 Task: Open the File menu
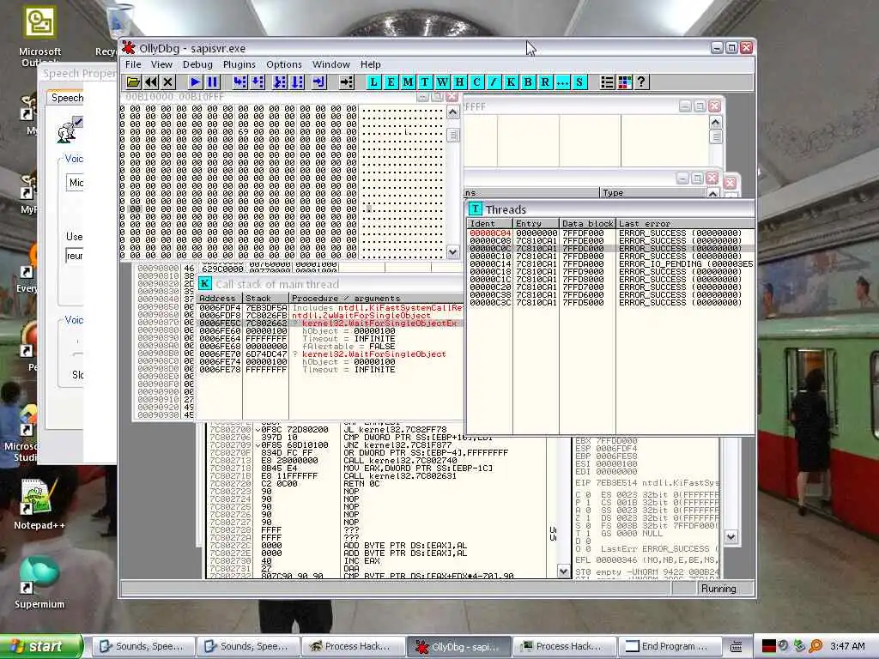tap(133, 64)
